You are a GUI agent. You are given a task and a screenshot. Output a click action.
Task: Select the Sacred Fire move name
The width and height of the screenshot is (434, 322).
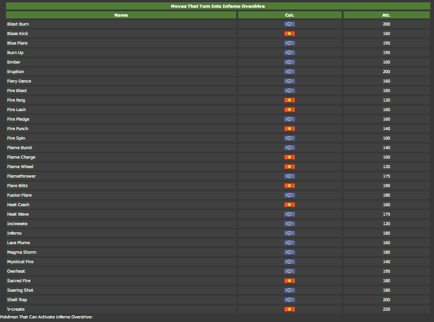pyautogui.click(x=19, y=281)
